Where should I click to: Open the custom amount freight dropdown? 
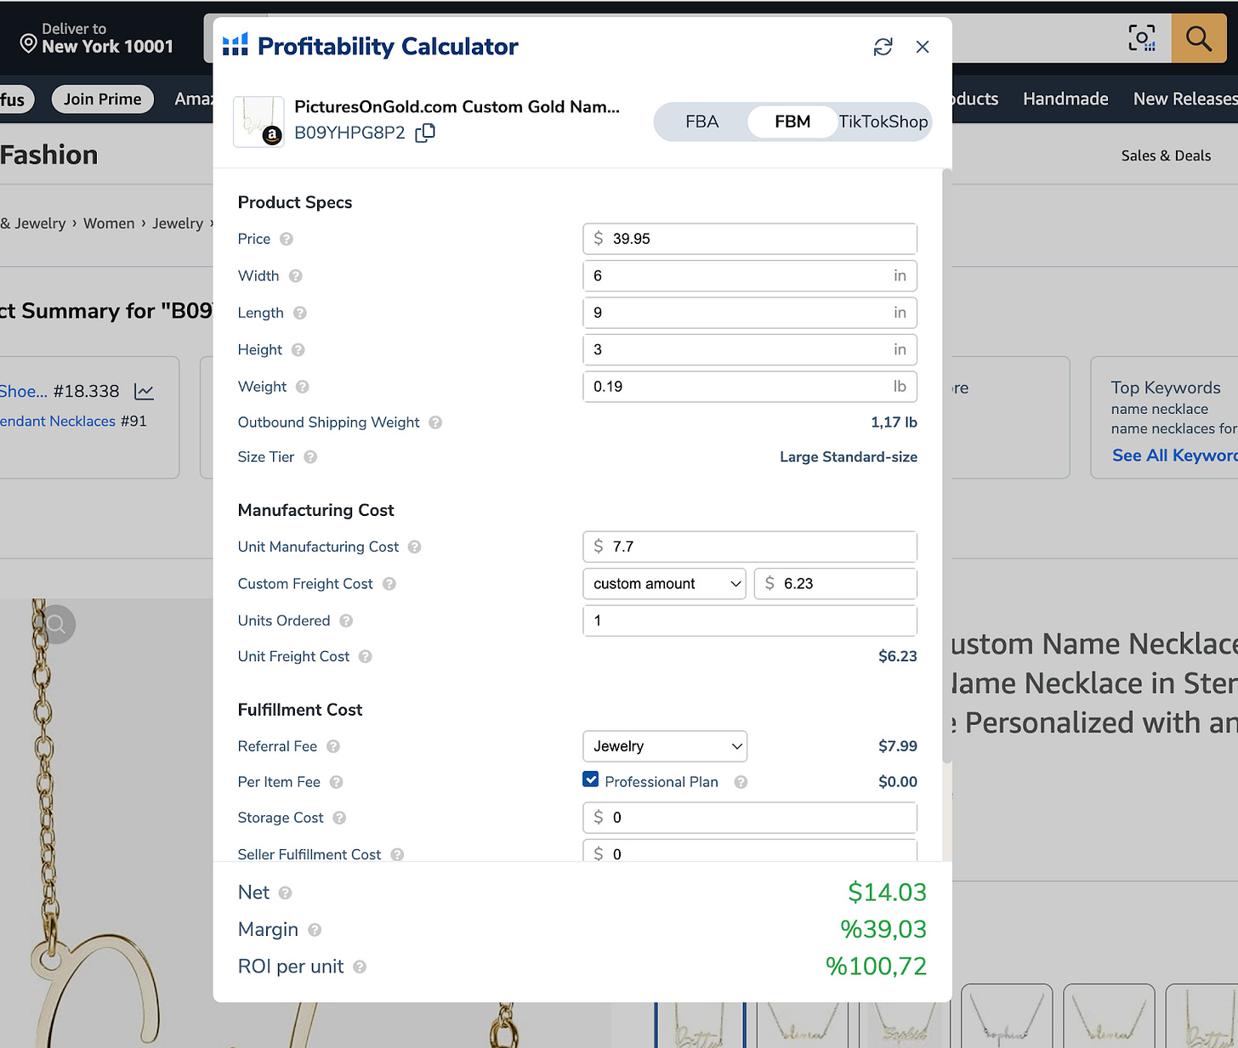pos(664,584)
